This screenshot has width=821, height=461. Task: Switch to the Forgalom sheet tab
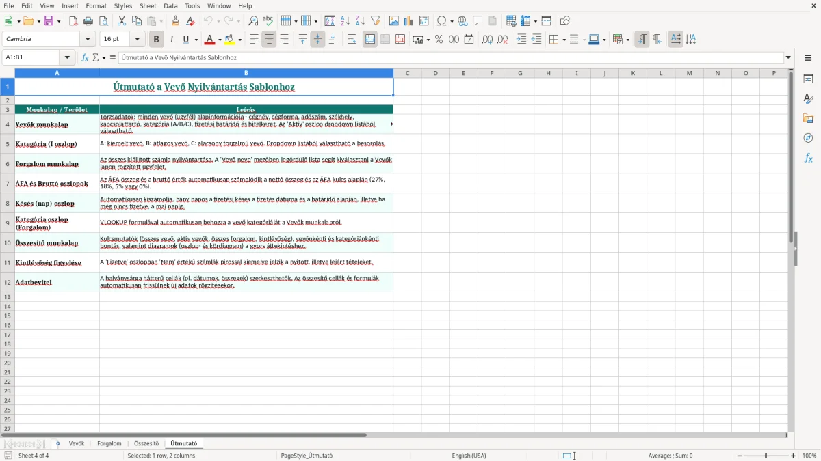pyautogui.click(x=109, y=443)
